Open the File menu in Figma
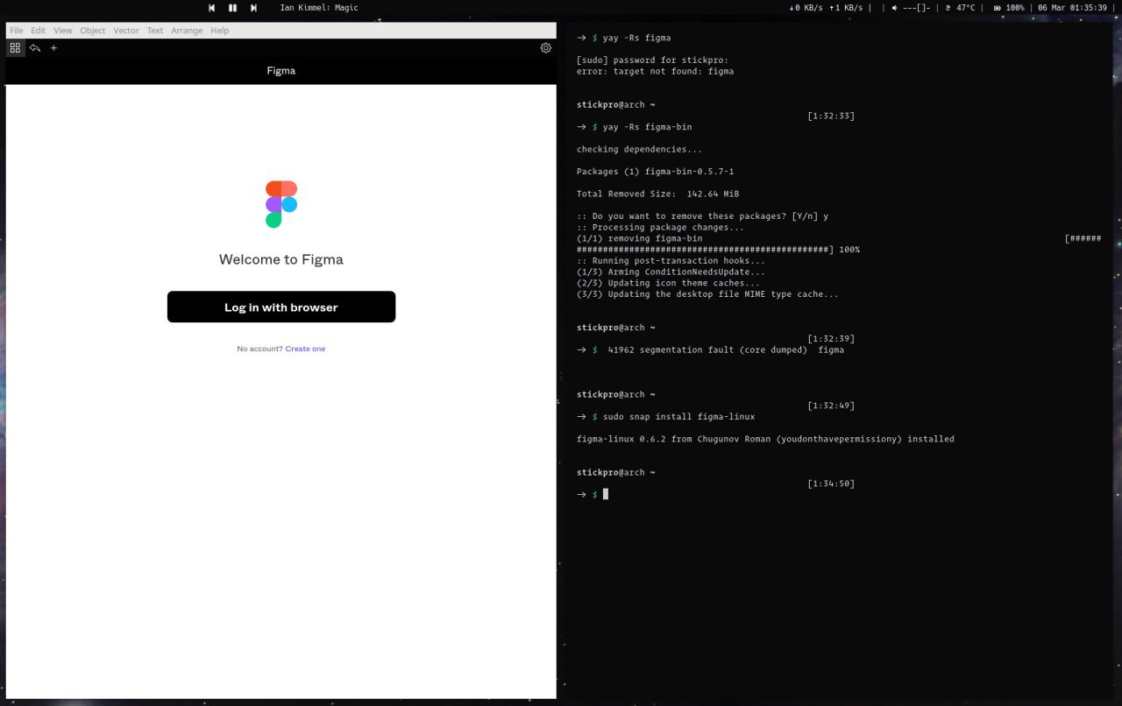The width and height of the screenshot is (1122, 706). click(x=17, y=30)
